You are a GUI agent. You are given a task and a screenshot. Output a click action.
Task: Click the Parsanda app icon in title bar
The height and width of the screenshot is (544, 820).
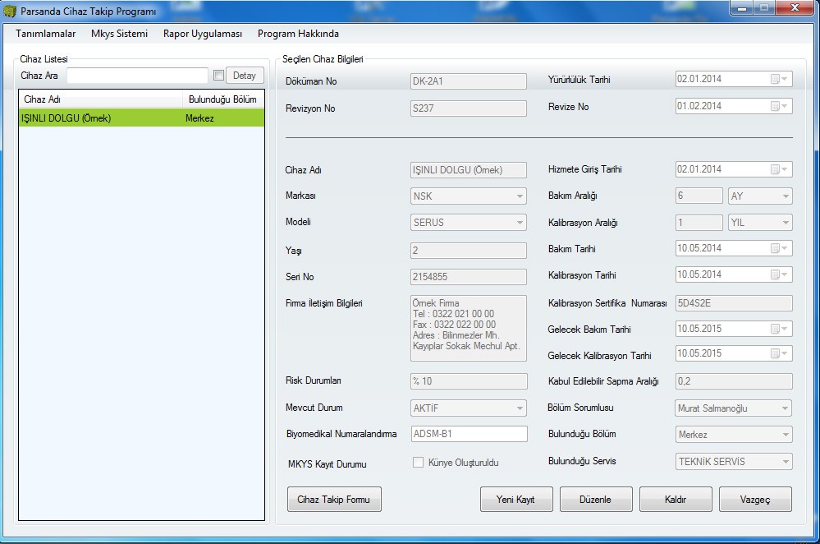tap(9, 11)
